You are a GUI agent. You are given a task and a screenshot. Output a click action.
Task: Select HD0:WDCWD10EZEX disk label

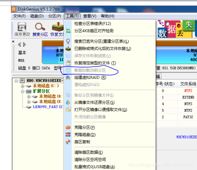(x=45, y=81)
